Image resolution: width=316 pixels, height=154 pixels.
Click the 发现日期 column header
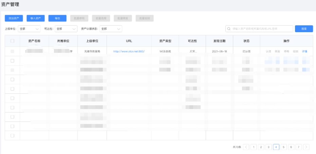pos(219,41)
